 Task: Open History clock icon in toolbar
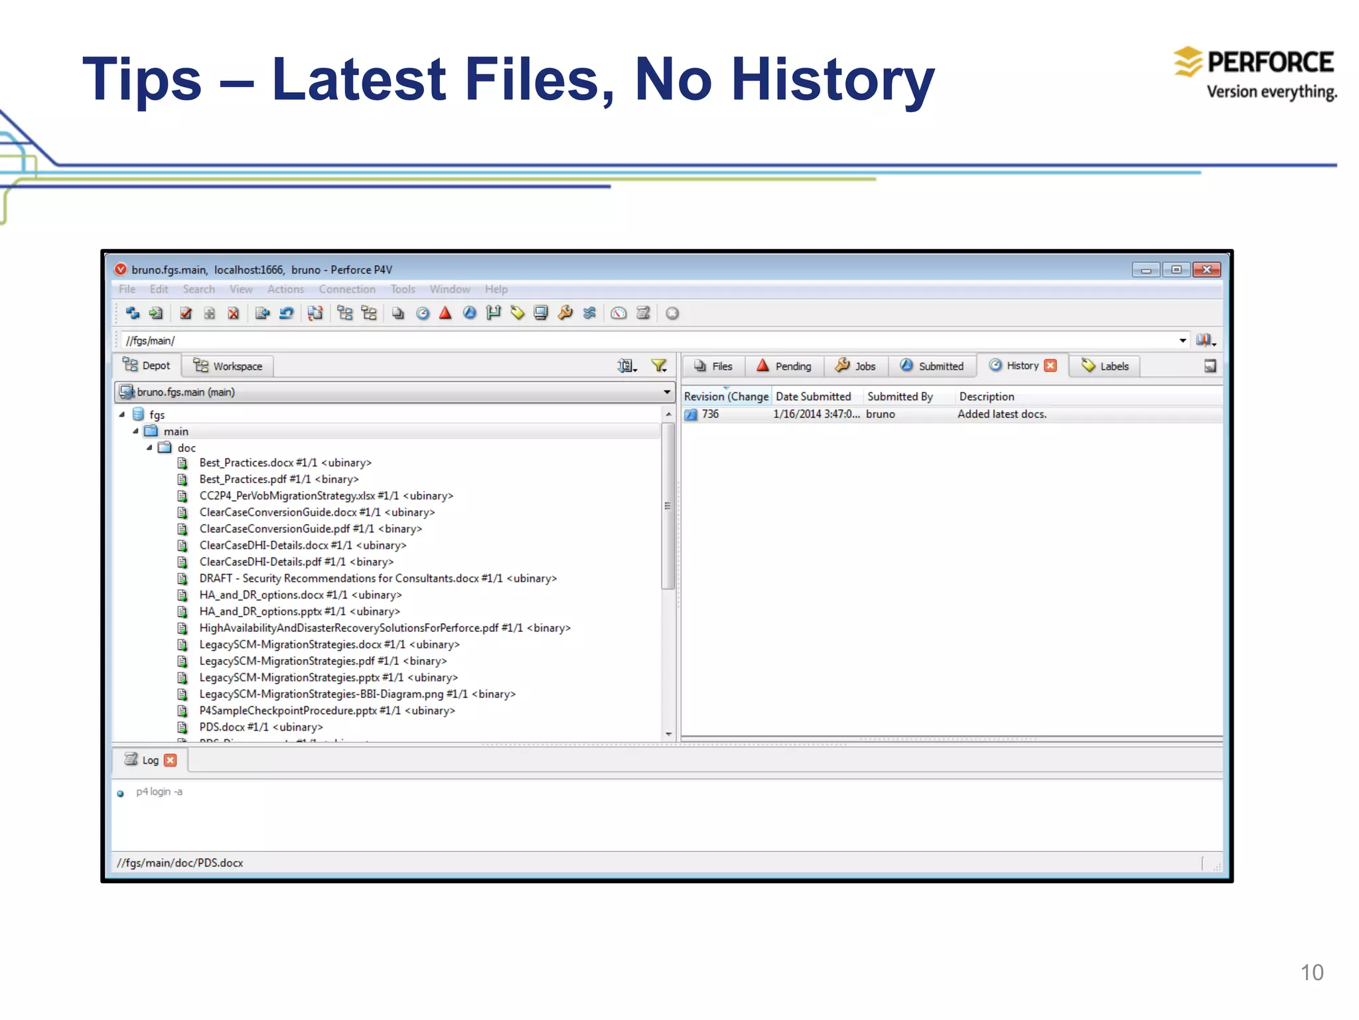pos(422,313)
